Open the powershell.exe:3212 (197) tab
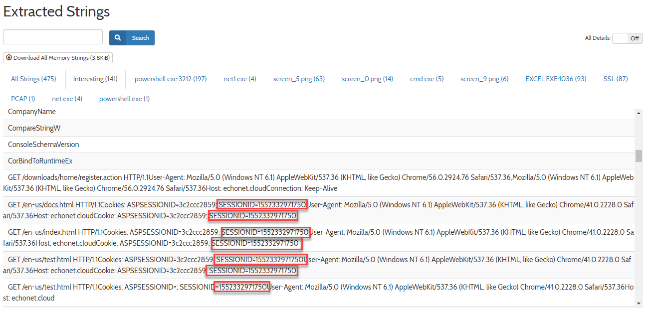The height and width of the screenshot is (312, 649). [170, 79]
